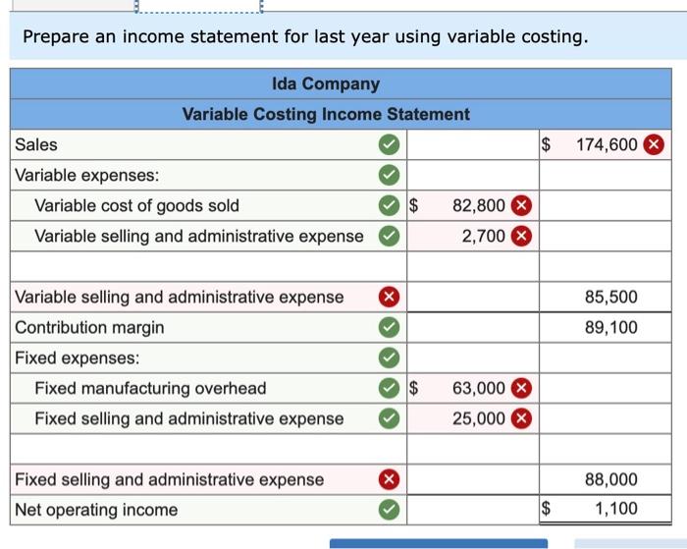Click red X icon next to 82,800
Screen dimensions: 687x549
(x=521, y=205)
